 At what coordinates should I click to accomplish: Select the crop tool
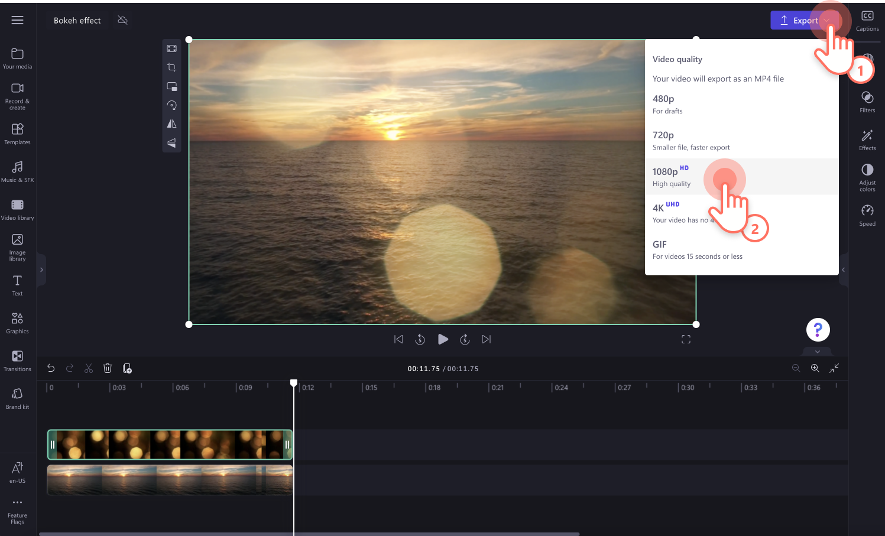(172, 67)
